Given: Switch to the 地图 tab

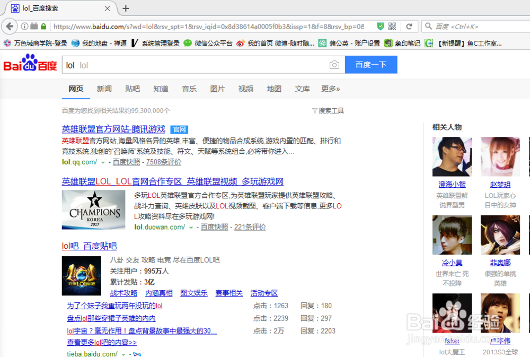Looking at the screenshot, I should 274,89.
